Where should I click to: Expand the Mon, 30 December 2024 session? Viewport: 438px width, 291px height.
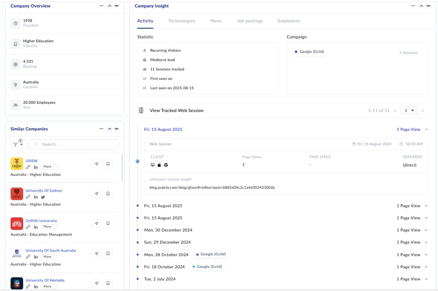coord(426,230)
